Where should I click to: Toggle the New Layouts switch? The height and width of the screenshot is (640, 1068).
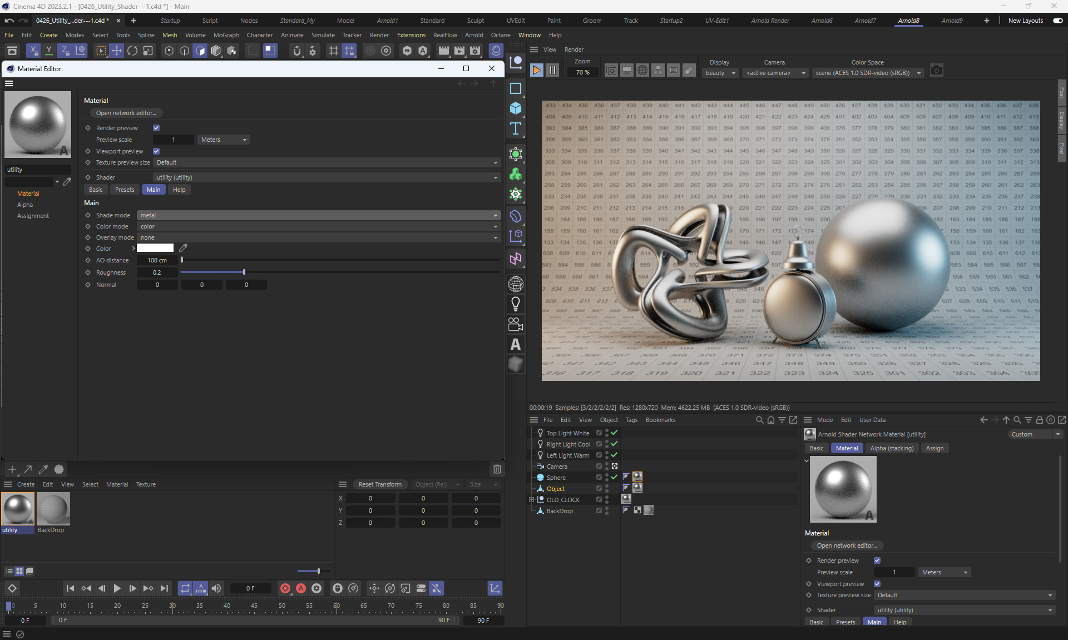coord(1057,21)
